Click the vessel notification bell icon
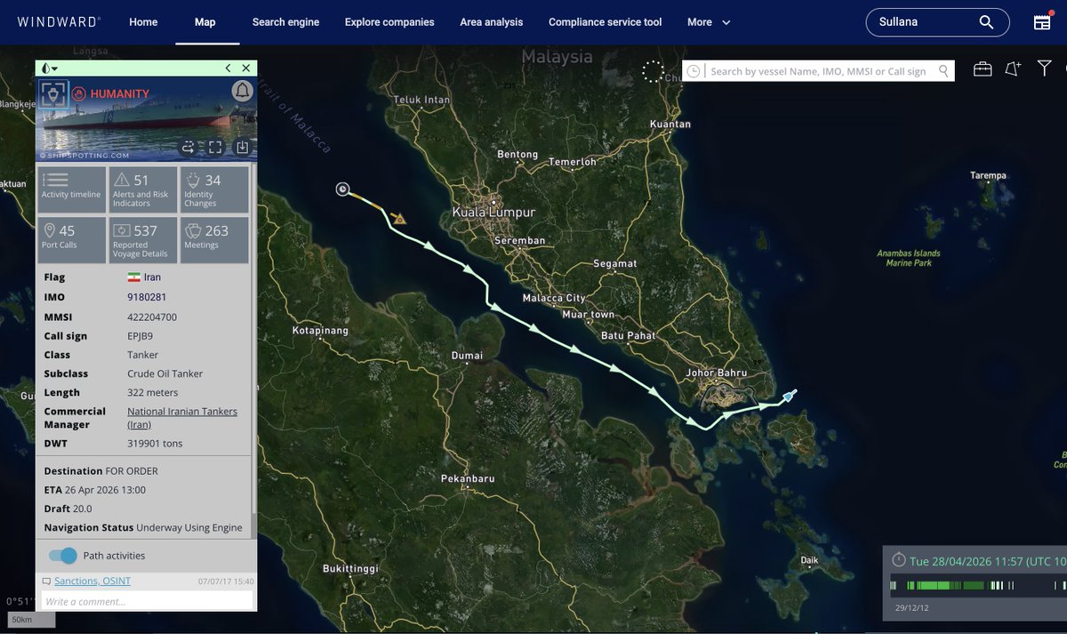The width and height of the screenshot is (1067, 634). pyautogui.click(x=242, y=91)
